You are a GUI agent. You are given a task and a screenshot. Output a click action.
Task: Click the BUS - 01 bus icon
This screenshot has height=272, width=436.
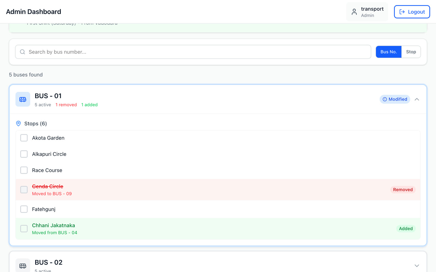tap(23, 99)
